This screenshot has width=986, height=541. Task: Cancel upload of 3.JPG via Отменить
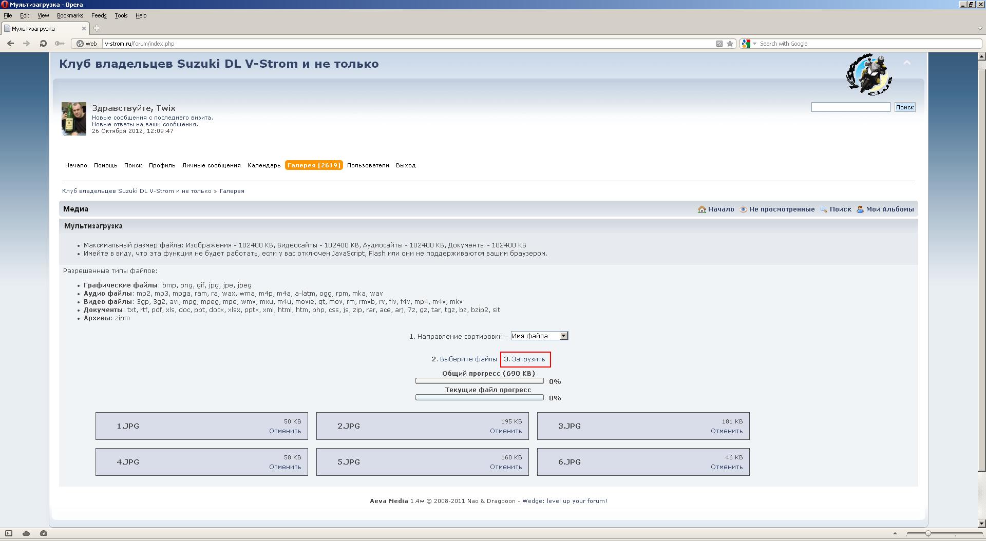click(x=726, y=431)
